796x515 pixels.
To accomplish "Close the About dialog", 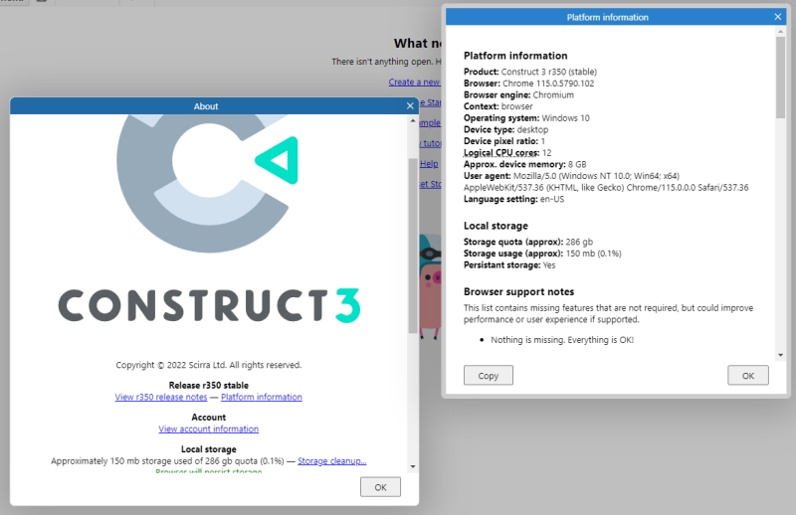I will pos(410,106).
